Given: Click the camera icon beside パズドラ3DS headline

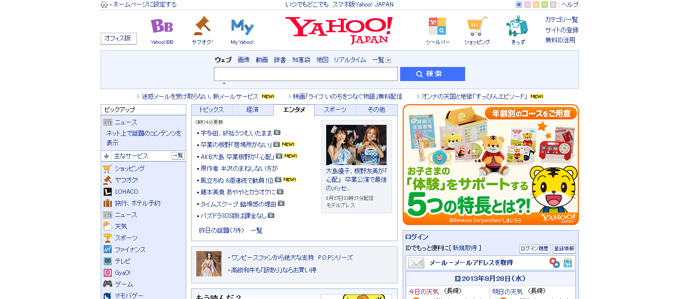Looking at the screenshot, I should (271, 215).
